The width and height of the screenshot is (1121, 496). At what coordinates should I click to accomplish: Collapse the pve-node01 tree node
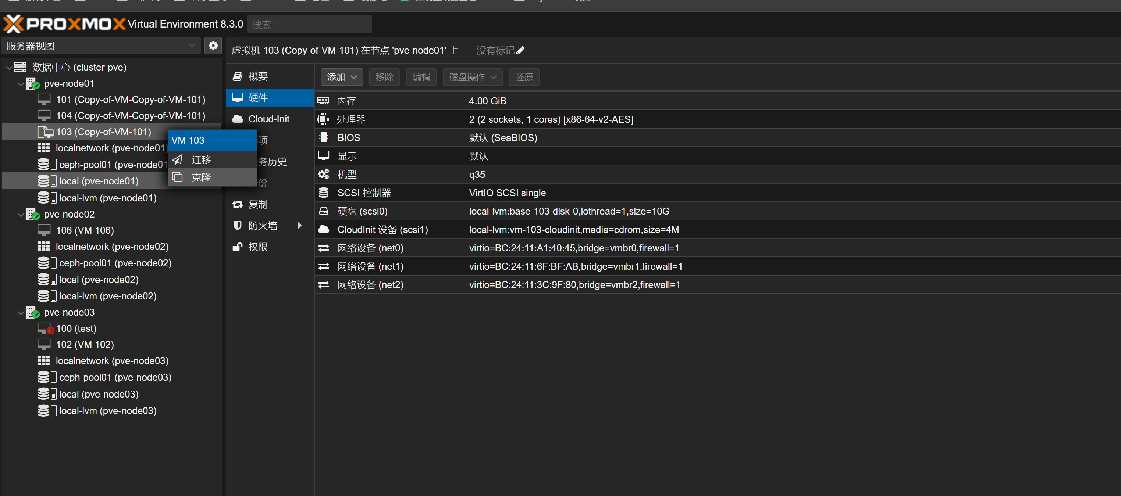[x=21, y=83]
